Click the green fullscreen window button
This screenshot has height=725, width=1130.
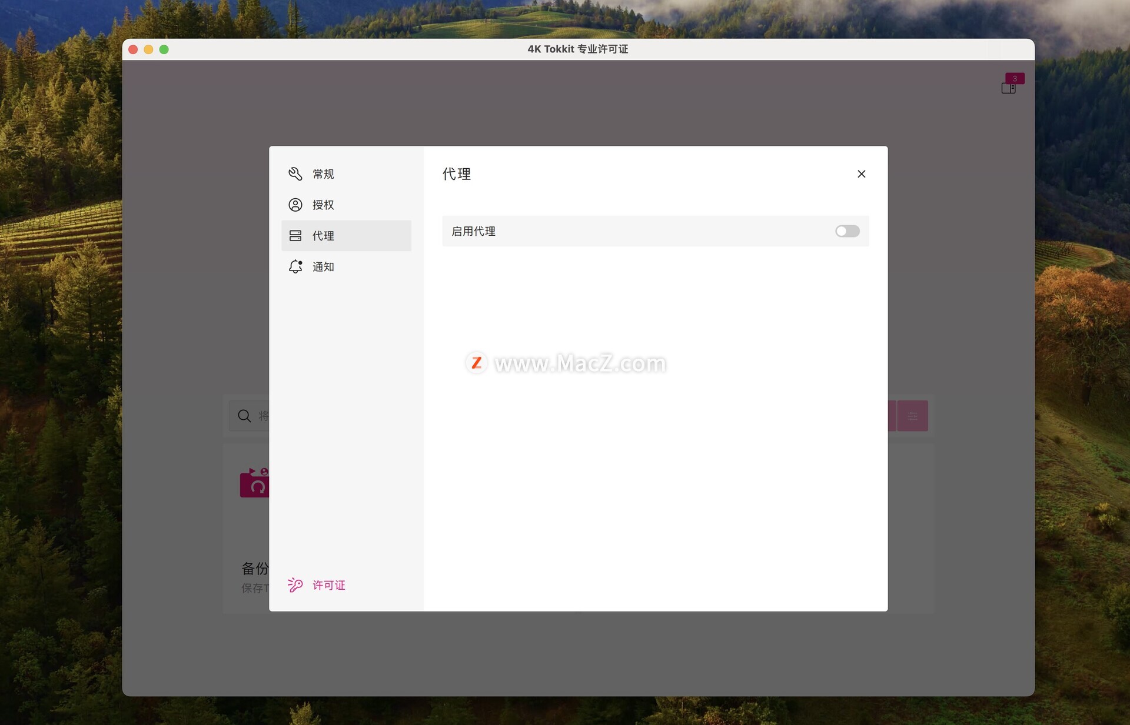pos(164,49)
